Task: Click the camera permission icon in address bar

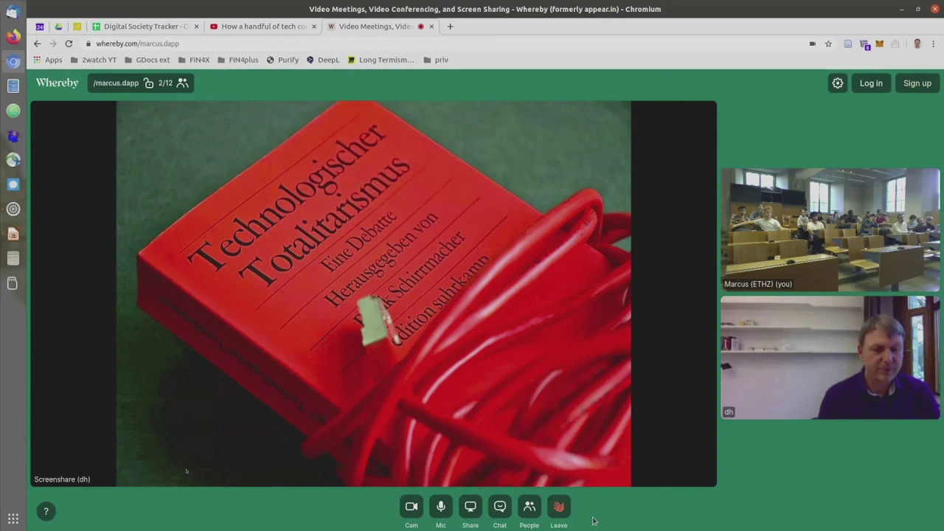Action: (x=813, y=44)
